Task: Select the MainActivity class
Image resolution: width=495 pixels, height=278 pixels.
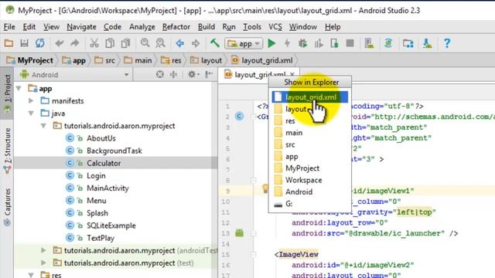Action: click(108, 188)
